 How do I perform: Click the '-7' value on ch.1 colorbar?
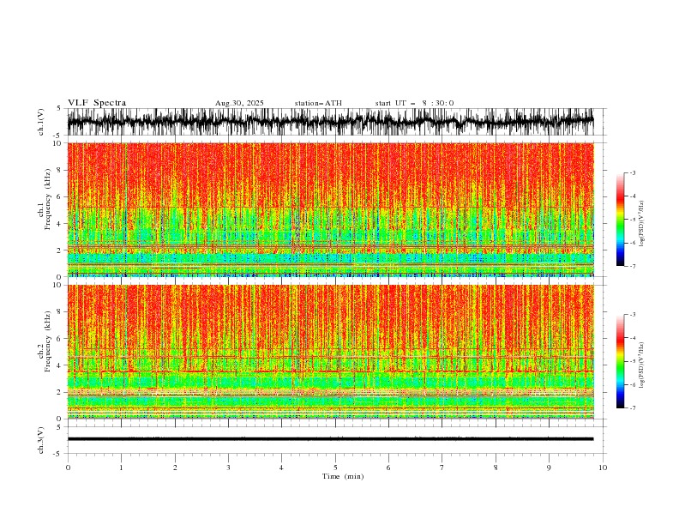tap(633, 266)
